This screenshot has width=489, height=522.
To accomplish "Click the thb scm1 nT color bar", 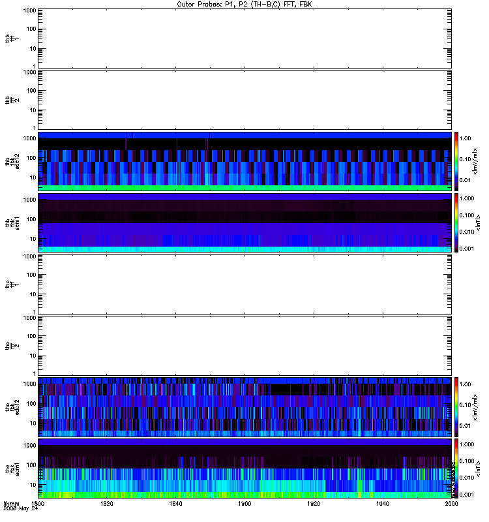I will point(456,223).
